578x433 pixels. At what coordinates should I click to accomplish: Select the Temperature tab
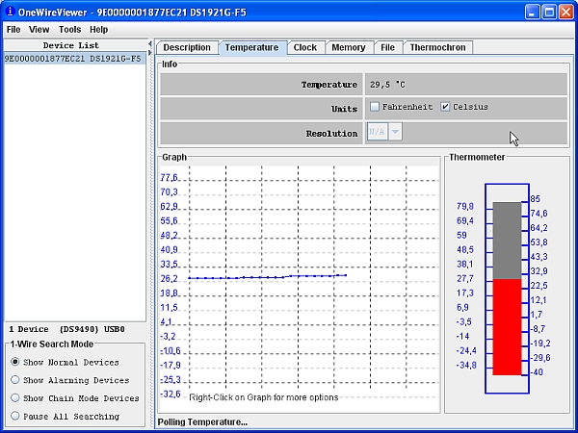(x=252, y=47)
